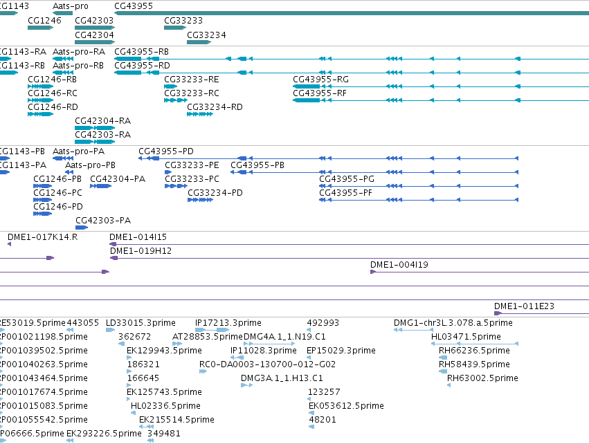Select protein CG33234-PD label
This screenshot has width=589, height=444.
215,192
